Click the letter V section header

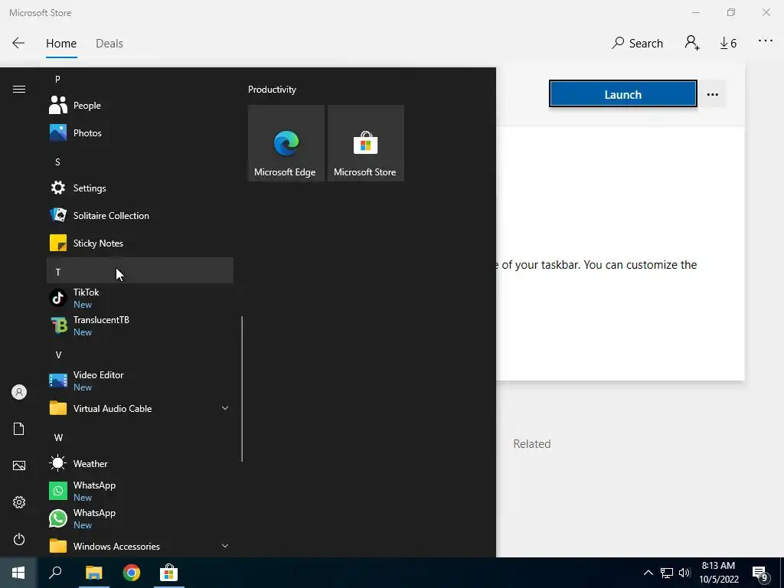[140, 355]
